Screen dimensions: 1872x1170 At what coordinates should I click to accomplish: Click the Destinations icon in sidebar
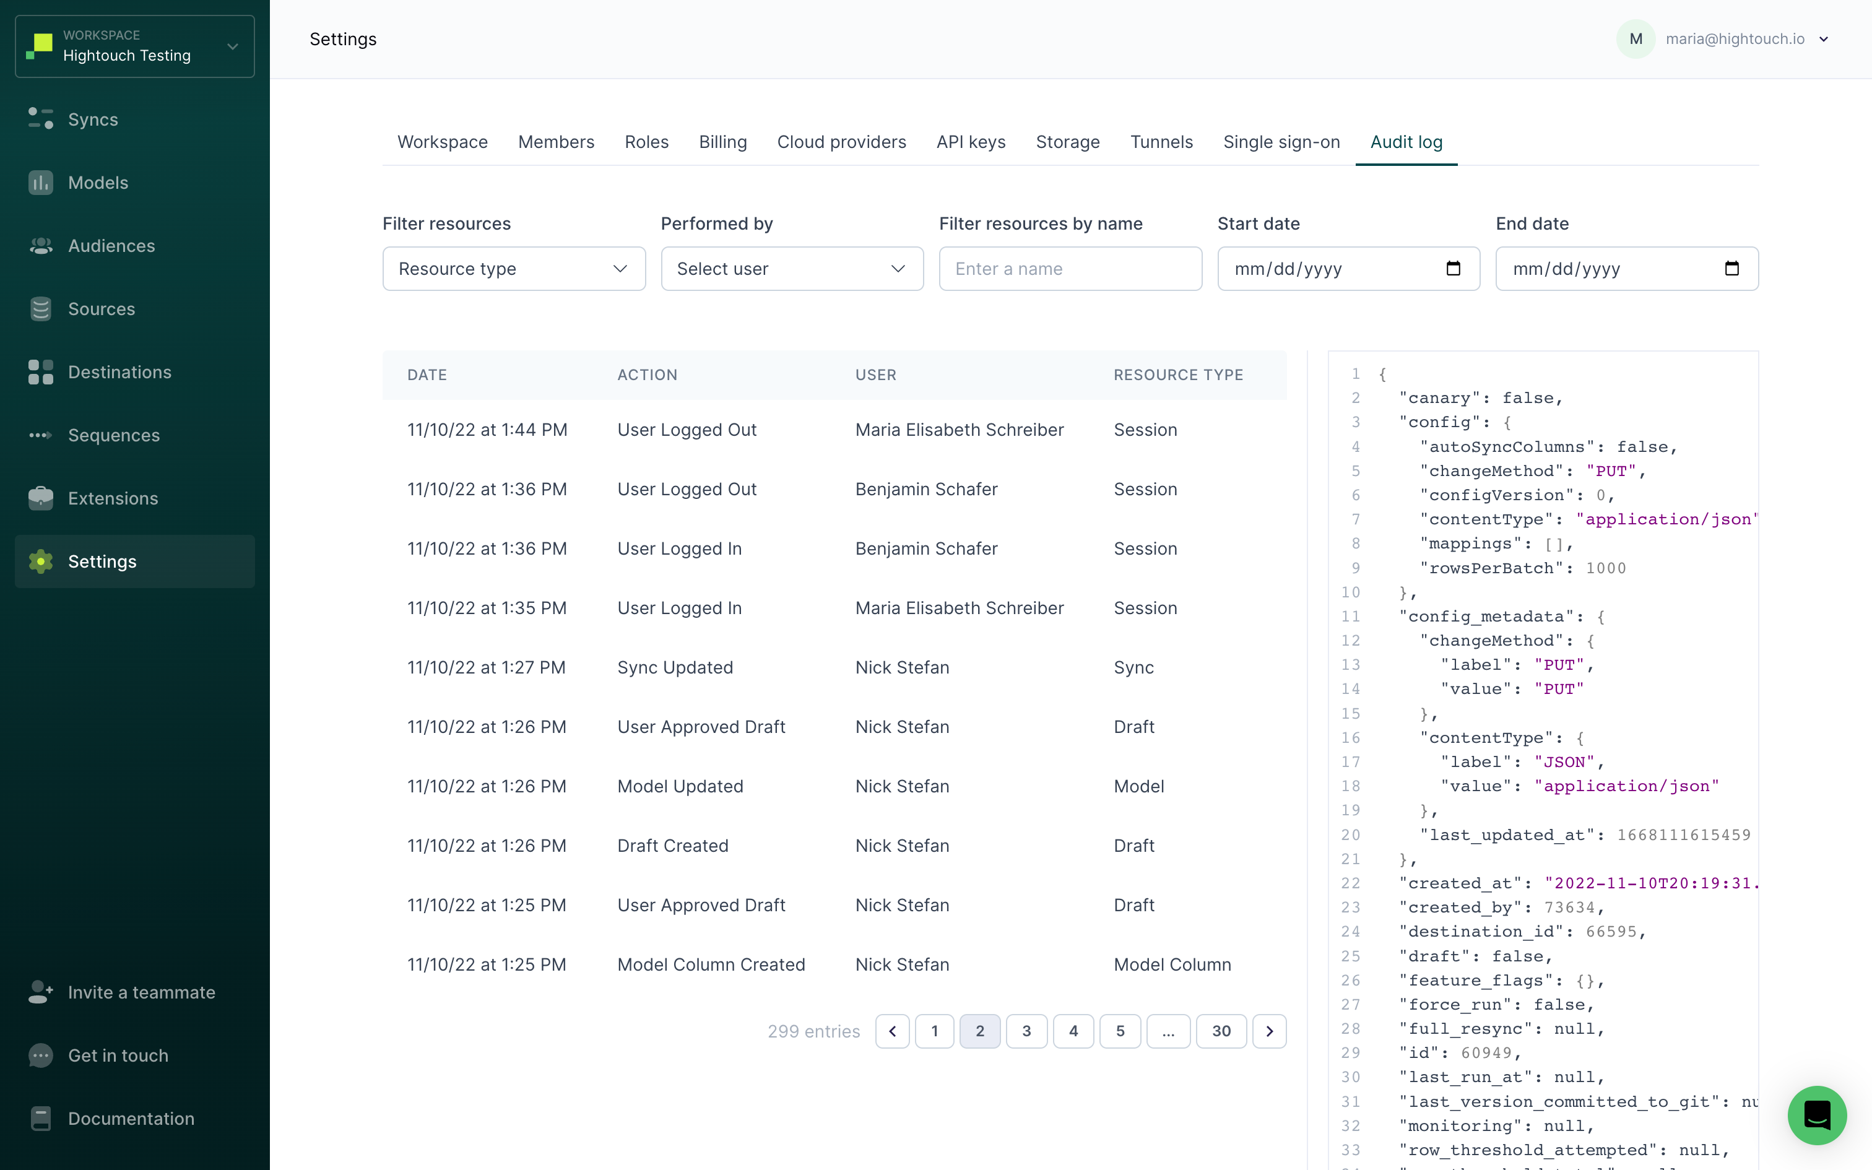[x=40, y=372]
